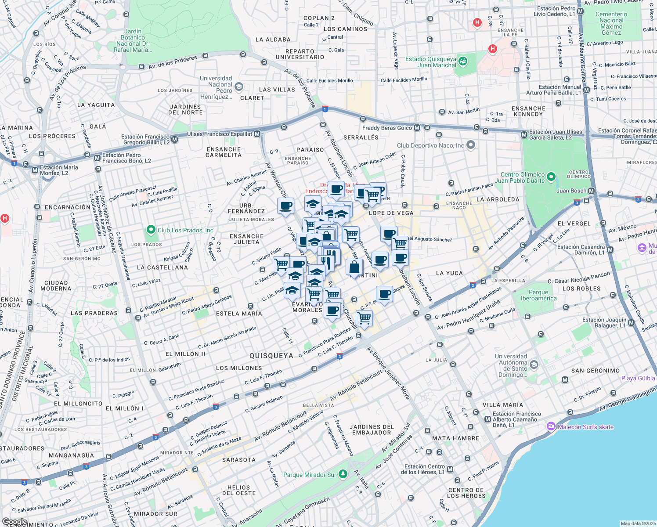Open the Google logo link

15,522
